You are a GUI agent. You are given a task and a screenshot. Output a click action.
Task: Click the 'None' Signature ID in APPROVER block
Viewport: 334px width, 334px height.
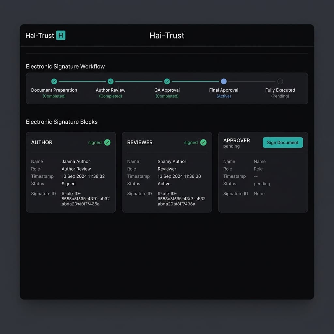point(259,194)
